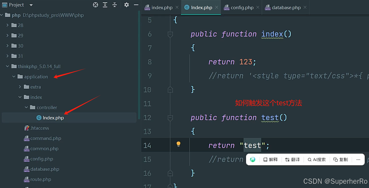The width and height of the screenshot is (369, 188).
Task: Click the locate/select opened file target icon
Action: tap(95, 5)
